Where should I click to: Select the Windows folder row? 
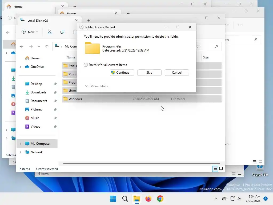142,99
